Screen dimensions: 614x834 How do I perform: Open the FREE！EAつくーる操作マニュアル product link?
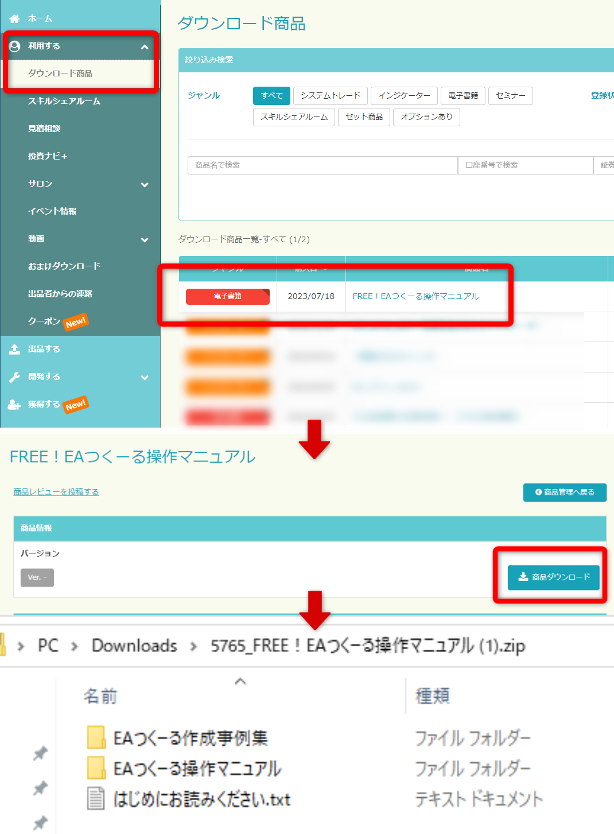416,296
